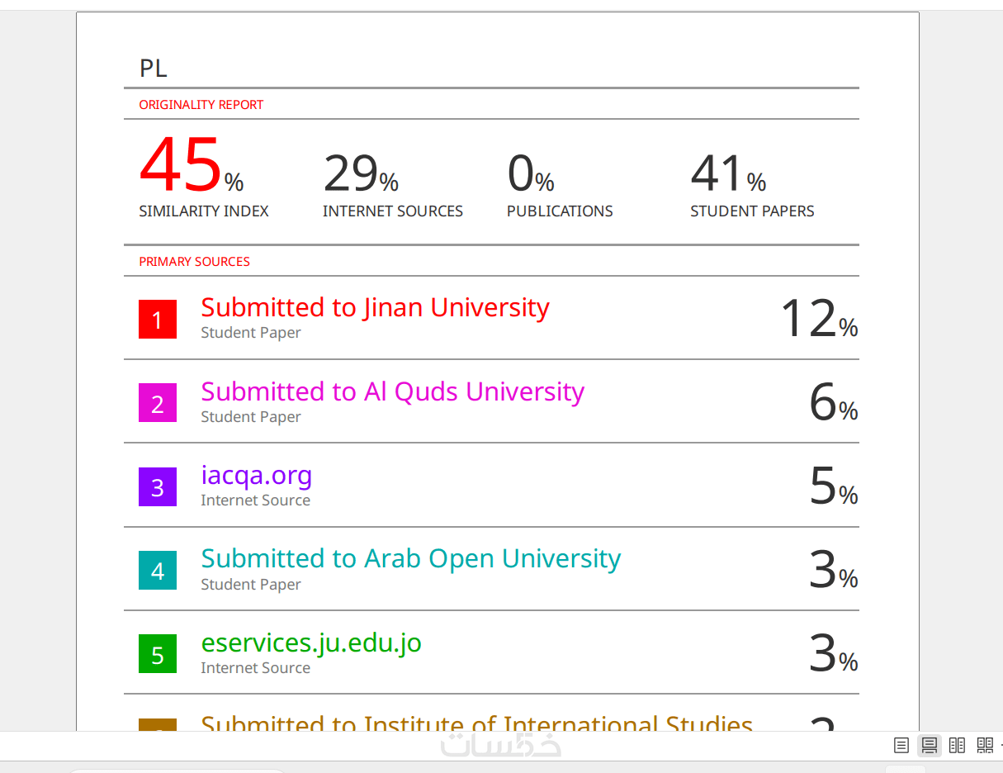Select continuous page scrolling view
The height and width of the screenshot is (773, 1003).
pyautogui.click(x=930, y=746)
